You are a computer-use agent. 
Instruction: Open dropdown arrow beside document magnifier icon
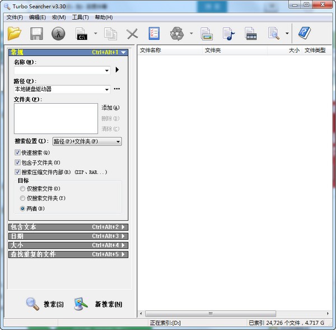(287, 33)
